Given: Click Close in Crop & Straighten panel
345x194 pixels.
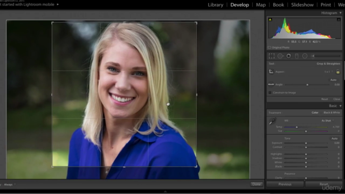Looking at the screenshot, I should (336, 99).
